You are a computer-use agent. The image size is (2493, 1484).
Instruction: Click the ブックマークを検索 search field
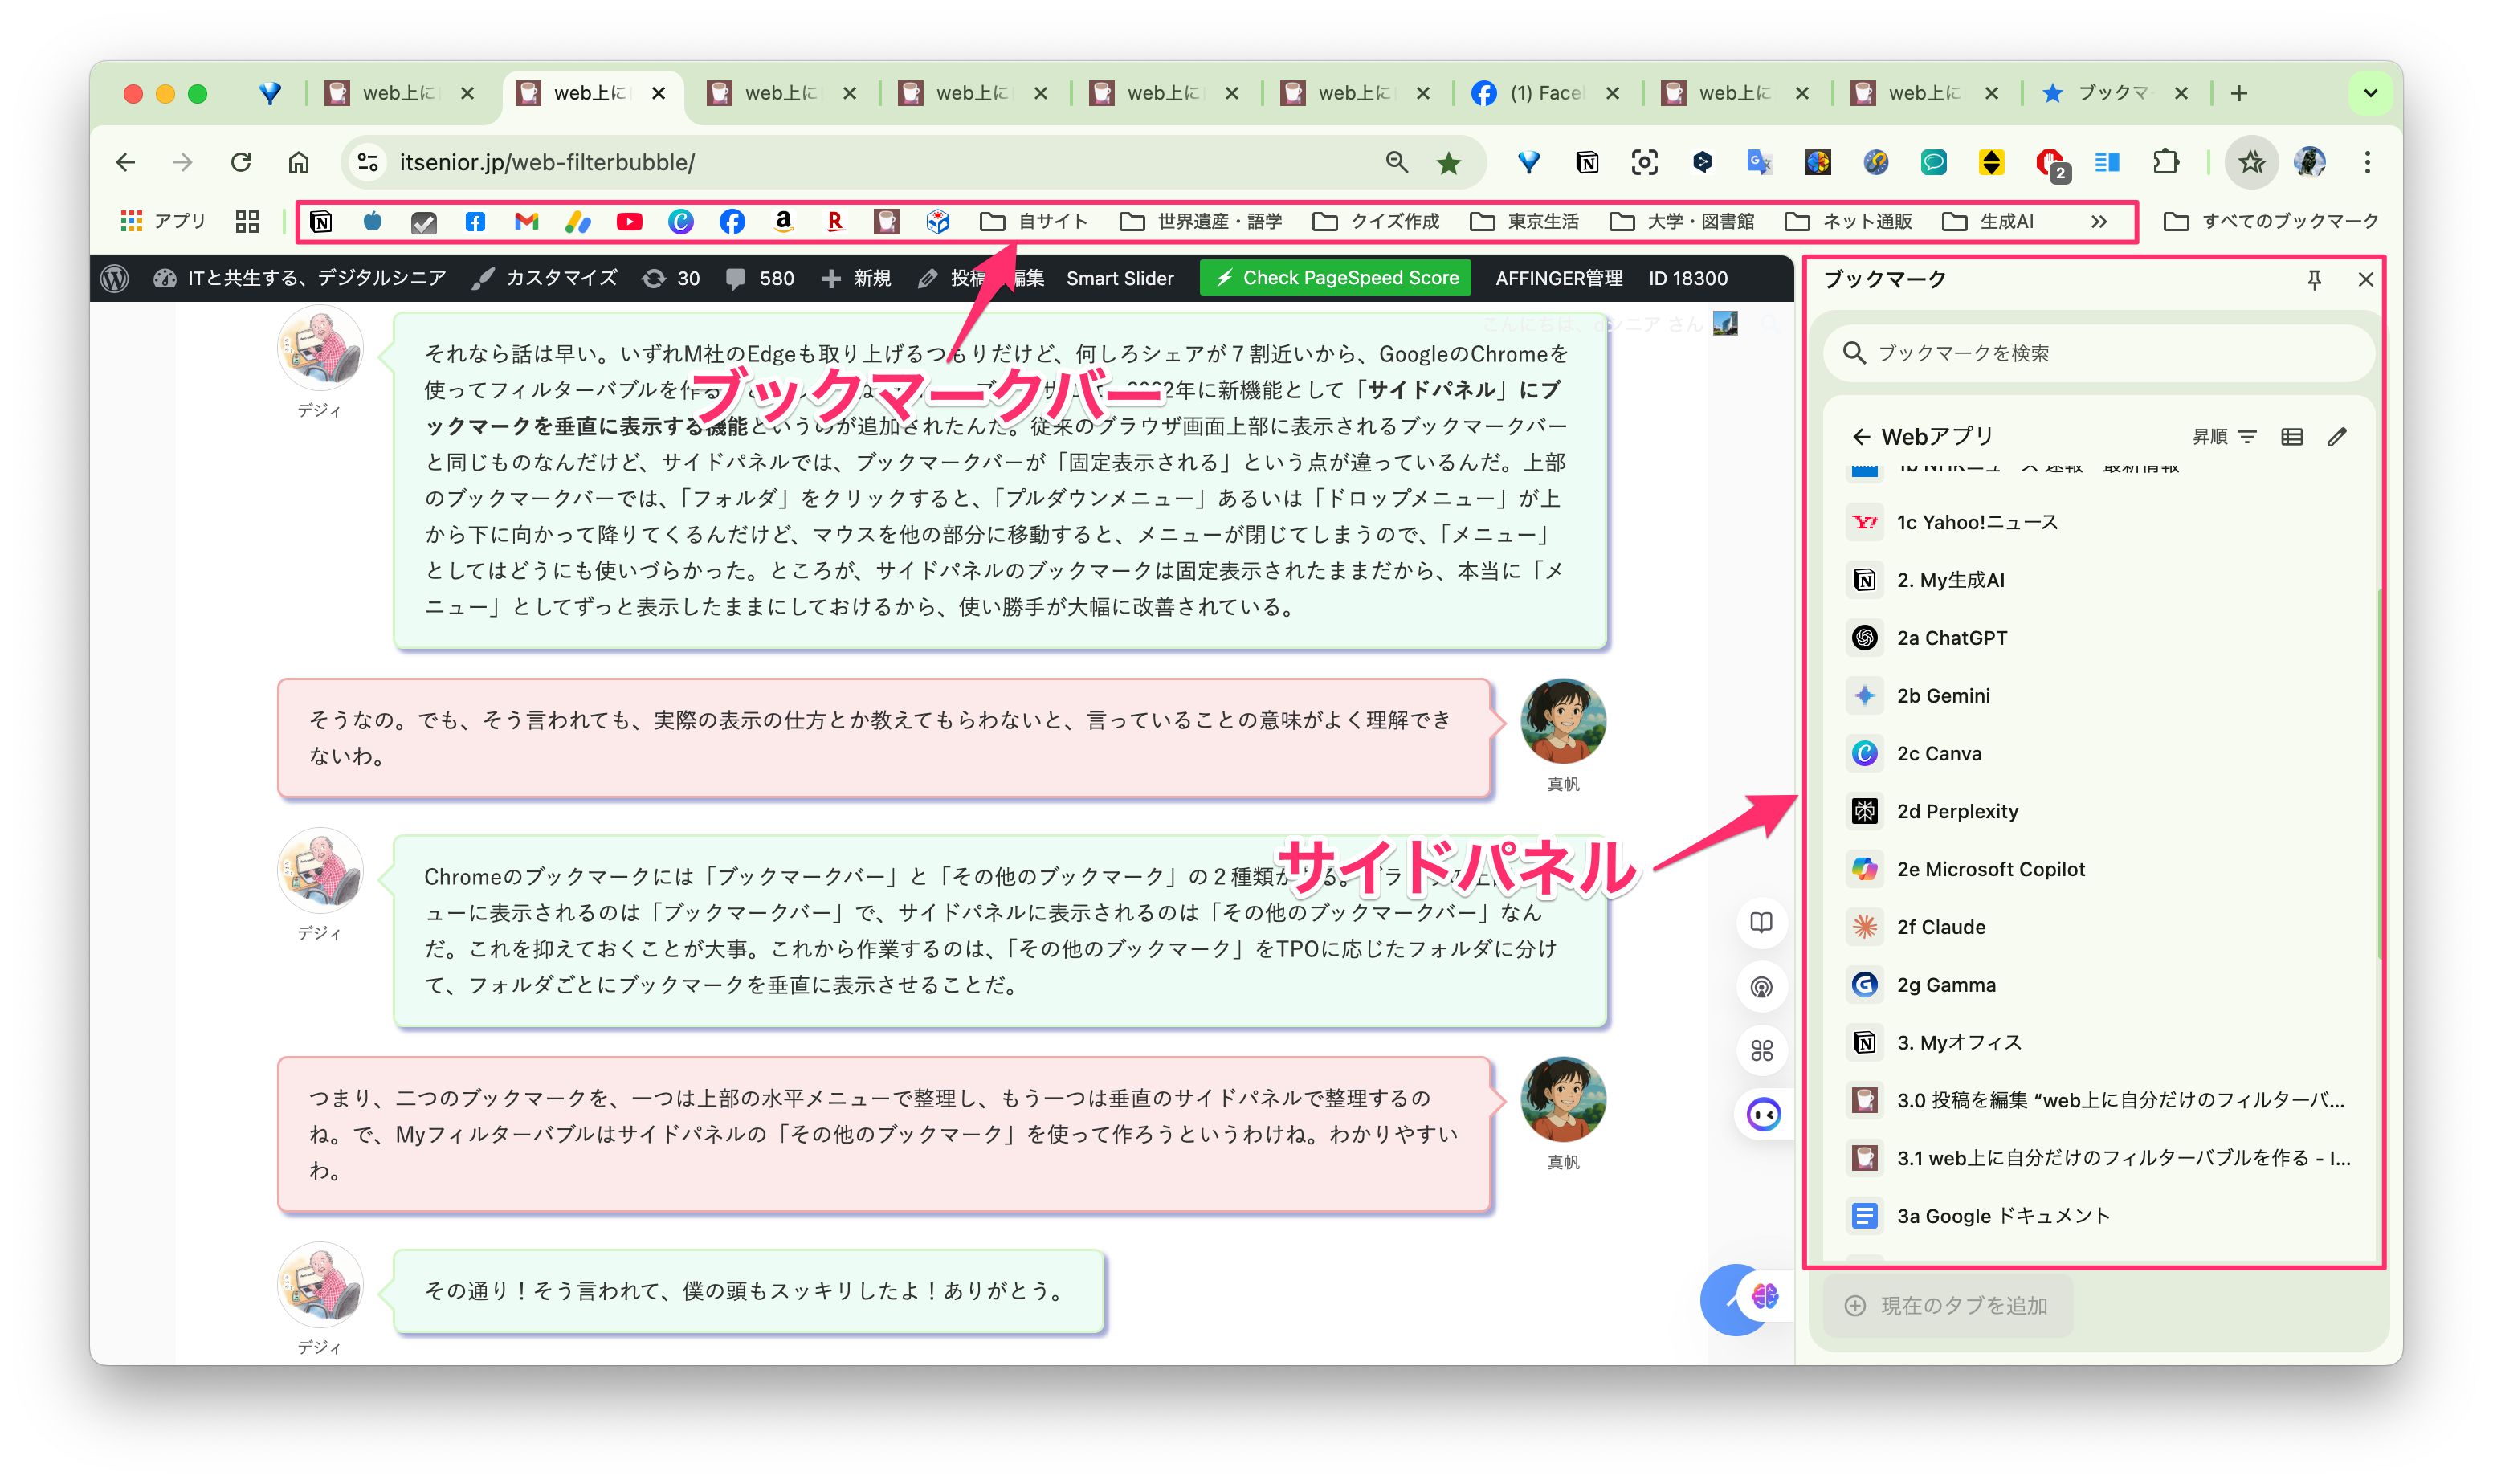click(2098, 353)
